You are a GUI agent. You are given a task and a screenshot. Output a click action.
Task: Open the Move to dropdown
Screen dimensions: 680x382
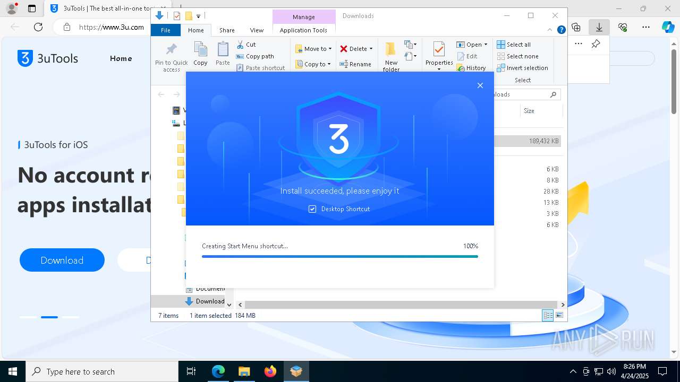(x=313, y=49)
